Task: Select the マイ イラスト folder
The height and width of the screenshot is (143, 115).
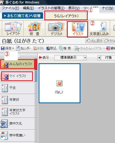Action: click(x=17, y=76)
